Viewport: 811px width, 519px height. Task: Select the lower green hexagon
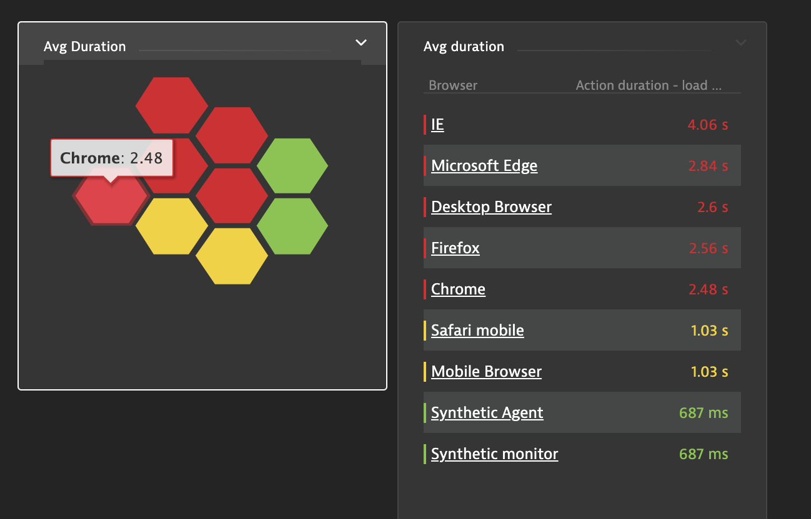click(292, 226)
